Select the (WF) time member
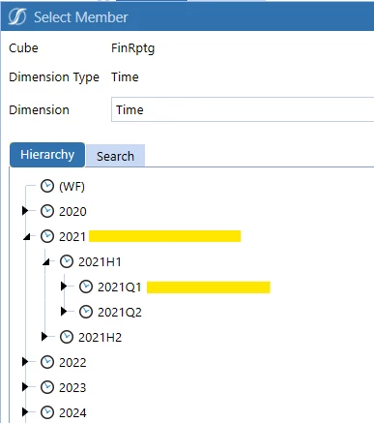This screenshot has width=374, height=423. [72, 187]
